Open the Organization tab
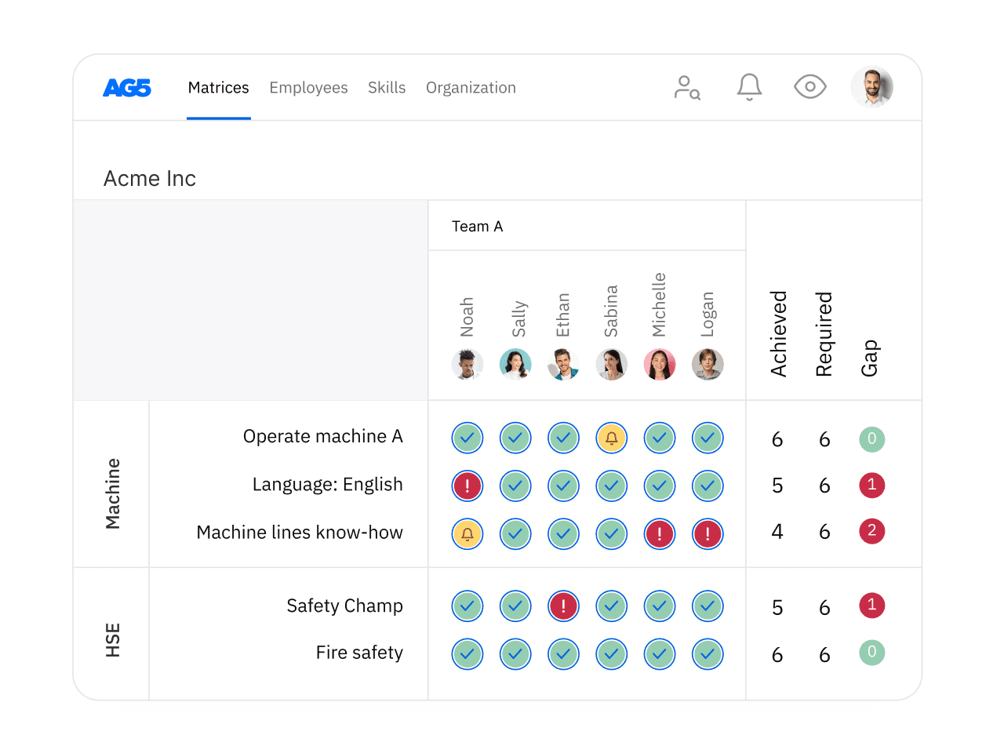This screenshot has height=753, width=1004. click(471, 87)
